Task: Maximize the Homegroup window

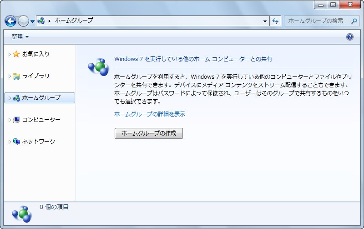Action: click(x=333, y=5)
